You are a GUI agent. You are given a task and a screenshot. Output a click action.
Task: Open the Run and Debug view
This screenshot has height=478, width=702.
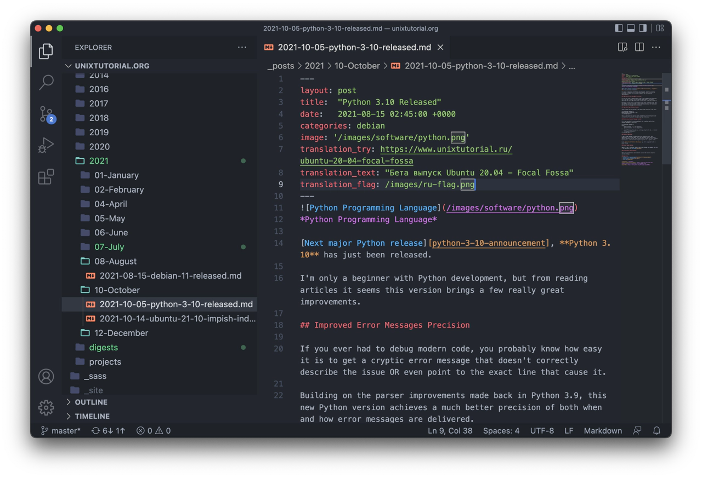(x=46, y=145)
